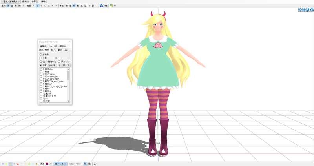
Task: Open the Wire dropdown in bottom toolbar
Action: point(79,164)
